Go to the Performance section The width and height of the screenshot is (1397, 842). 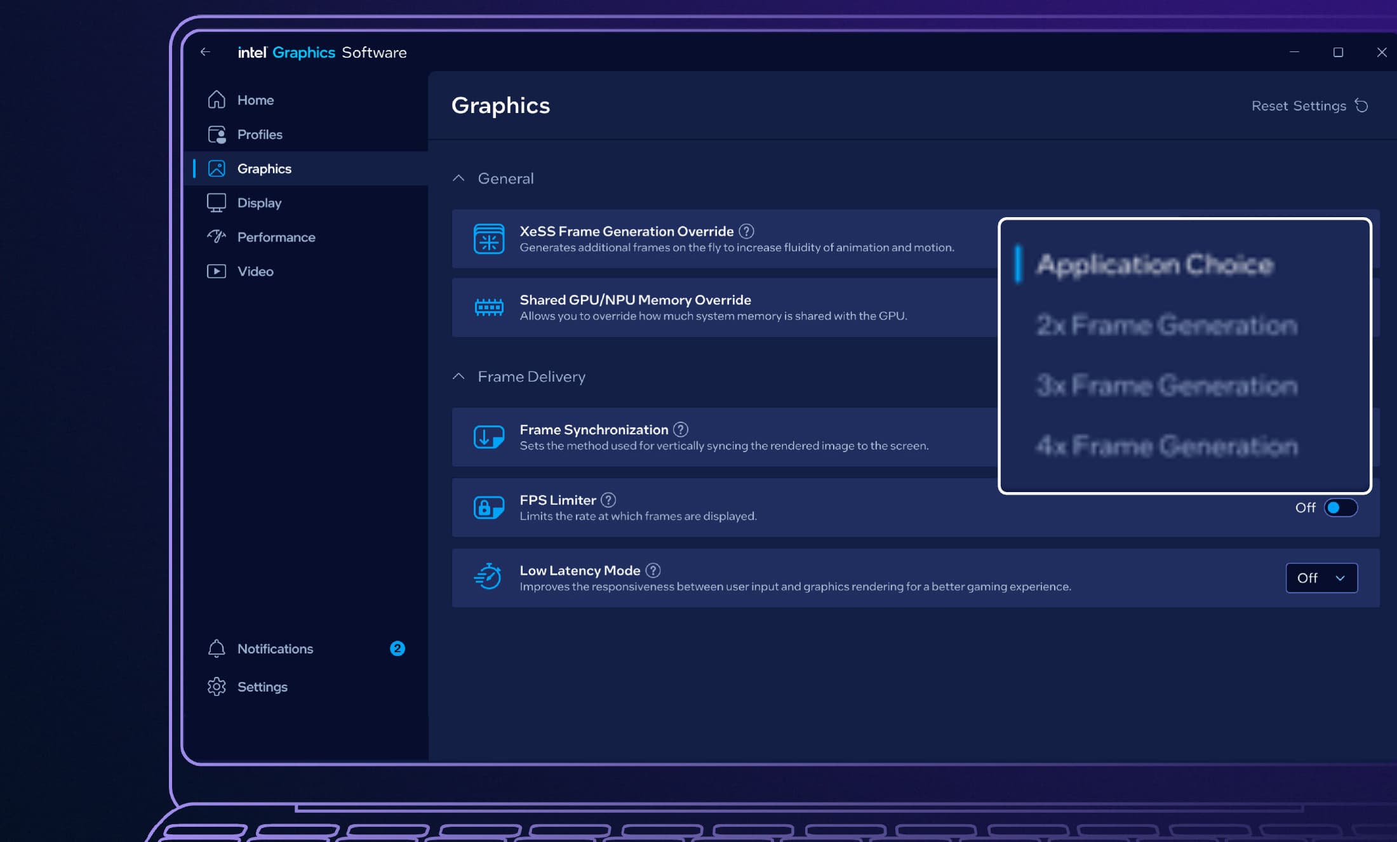point(276,237)
